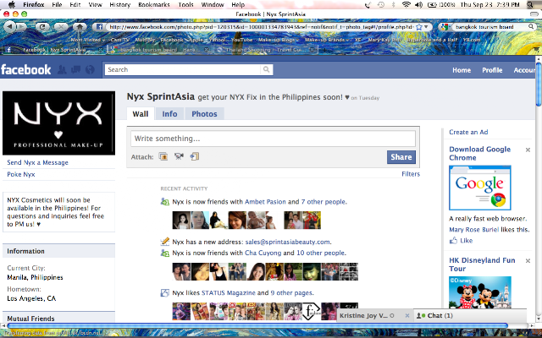Go to Facebook Home
542x338 pixels.
click(x=462, y=70)
